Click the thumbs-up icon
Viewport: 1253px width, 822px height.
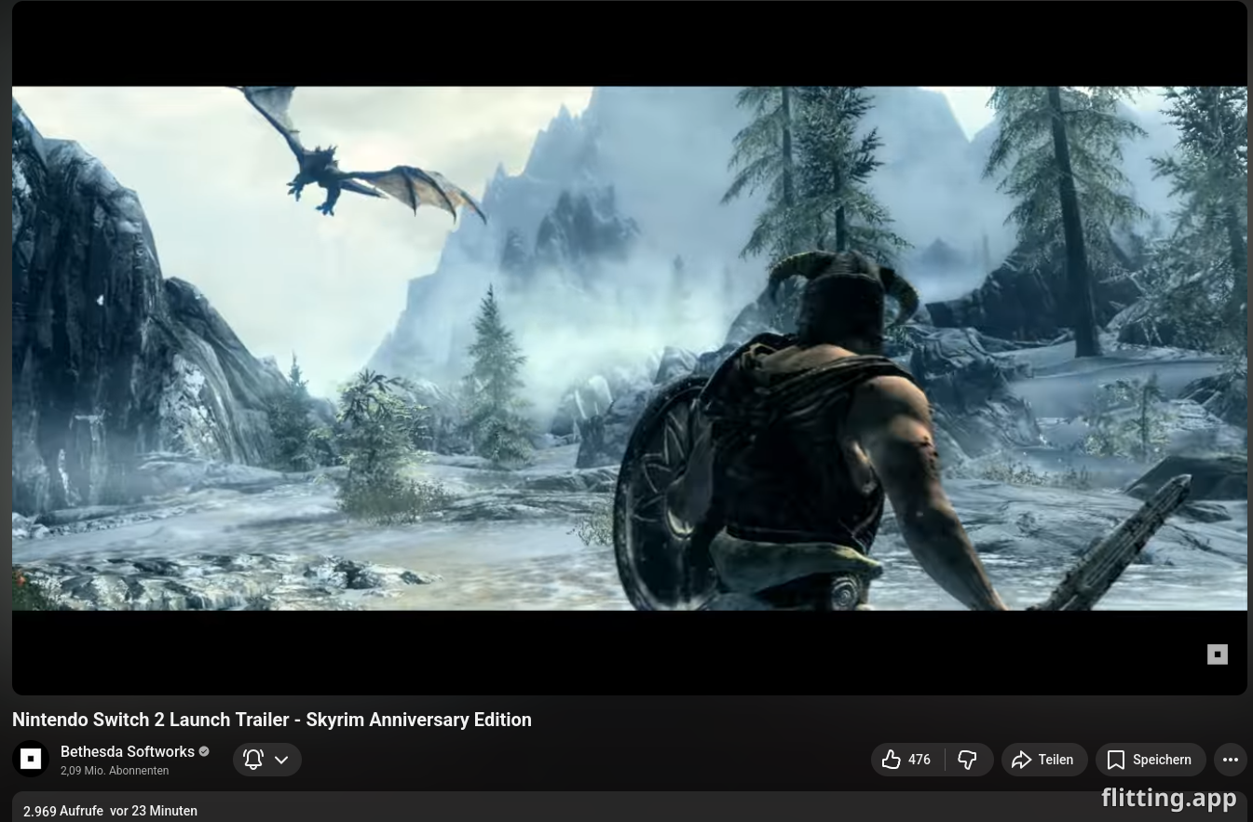[891, 759]
